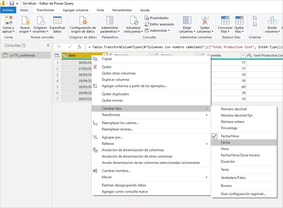Open the Nuevo origen icon
The width and height of the screenshot is (283, 208).
25,20
